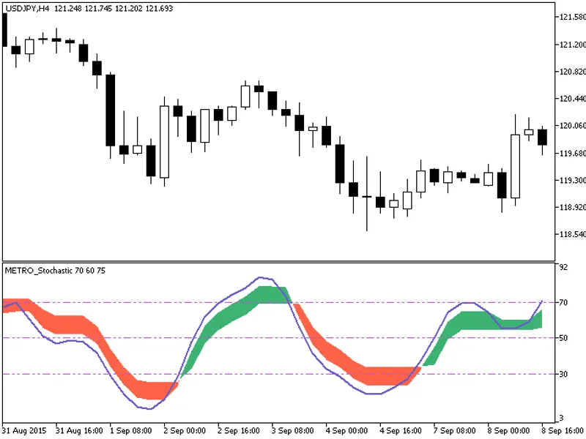Select the 8 Sep 00:00 time label
The height and width of the screenshot is (439, 586).
(508, 431)
